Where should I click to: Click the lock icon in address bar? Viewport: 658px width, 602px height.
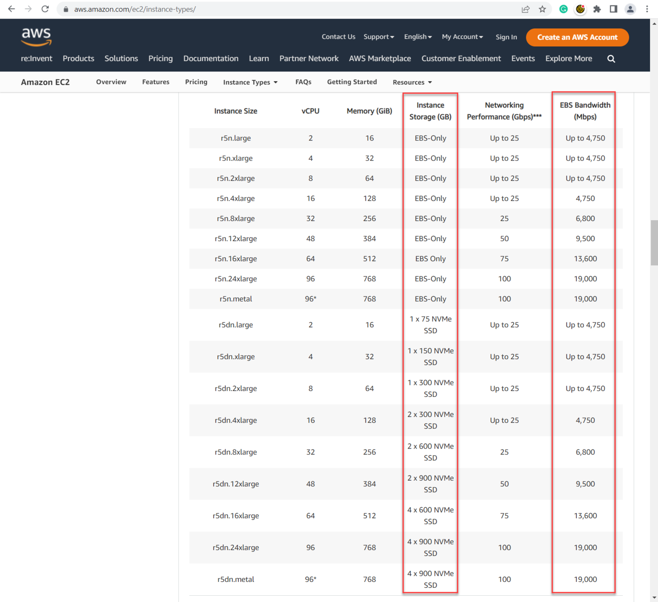66,9
